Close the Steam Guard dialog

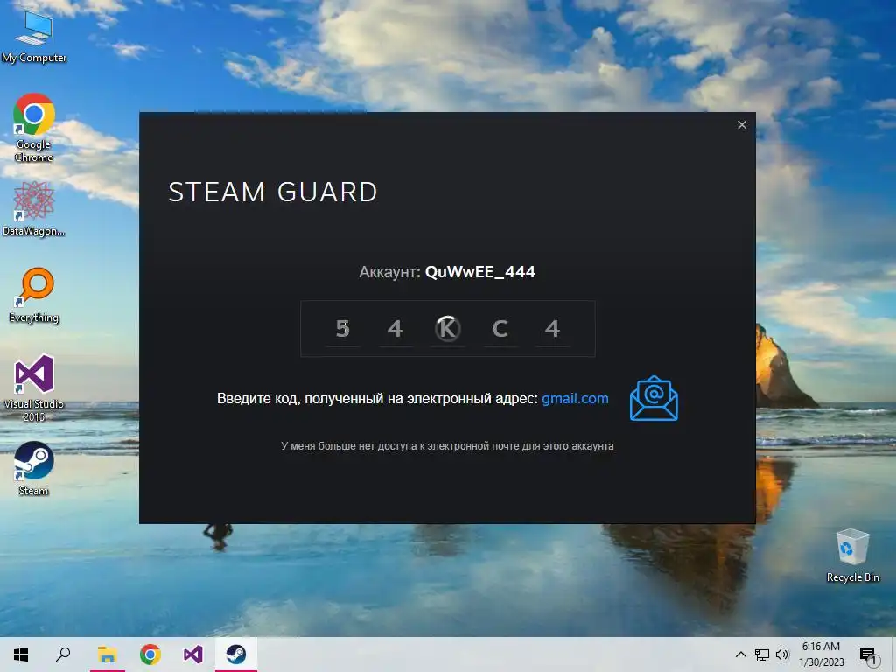coord(742,124)
